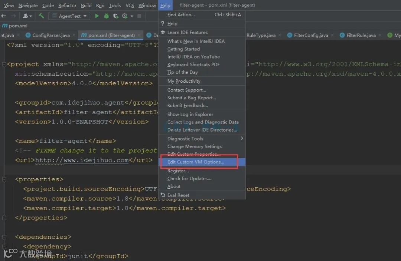Select Delete Leftover IDE Directories

202,130
